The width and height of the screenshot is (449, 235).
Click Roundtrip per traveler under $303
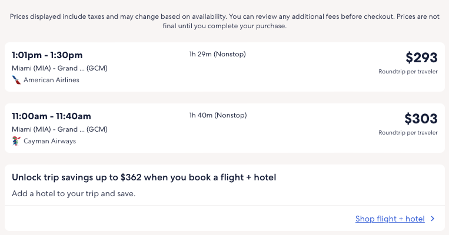coord(408,133)
